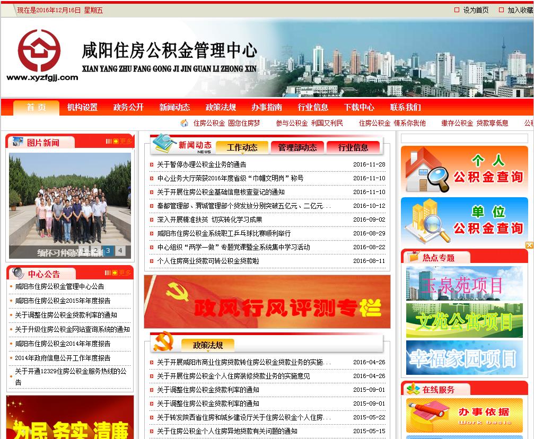Open the 机构设置 menu item
Viewport: 534px width, 439px height.
82,107
